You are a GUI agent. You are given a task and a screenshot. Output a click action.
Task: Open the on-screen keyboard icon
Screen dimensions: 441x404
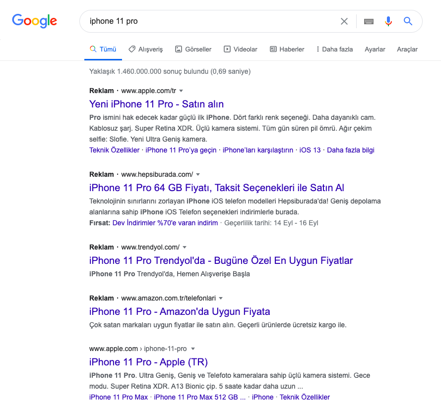[369, 21]
